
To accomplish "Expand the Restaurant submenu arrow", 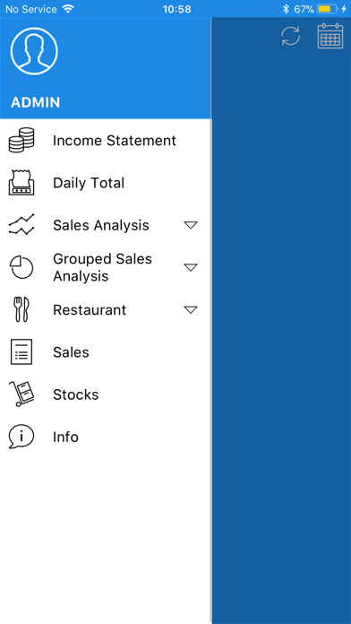I will (191, 309).
